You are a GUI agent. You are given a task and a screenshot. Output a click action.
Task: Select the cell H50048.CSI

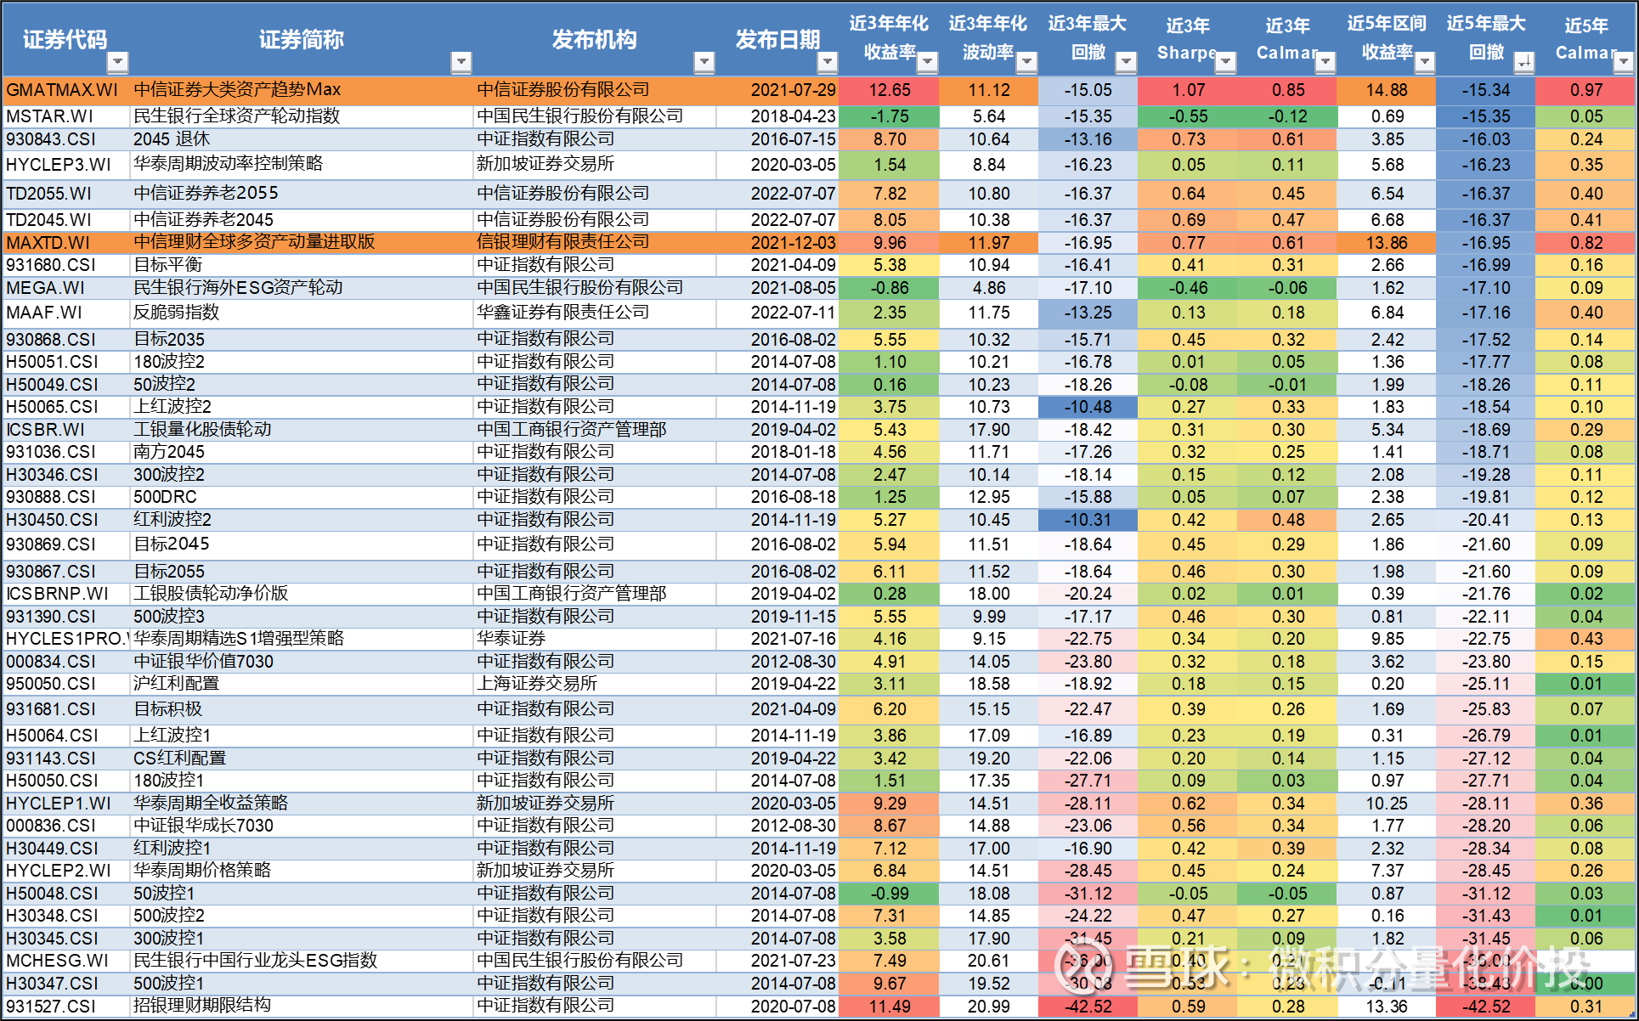[66, 894]
